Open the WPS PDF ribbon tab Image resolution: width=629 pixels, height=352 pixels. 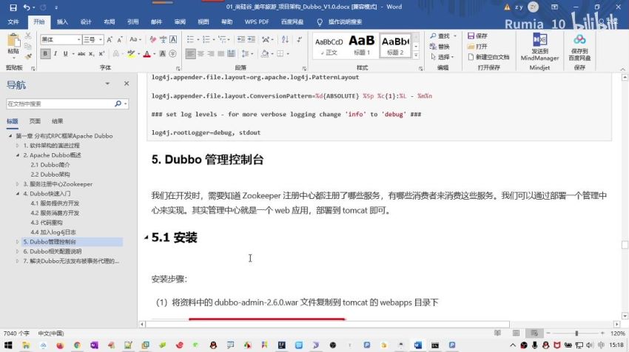[257, 22]
